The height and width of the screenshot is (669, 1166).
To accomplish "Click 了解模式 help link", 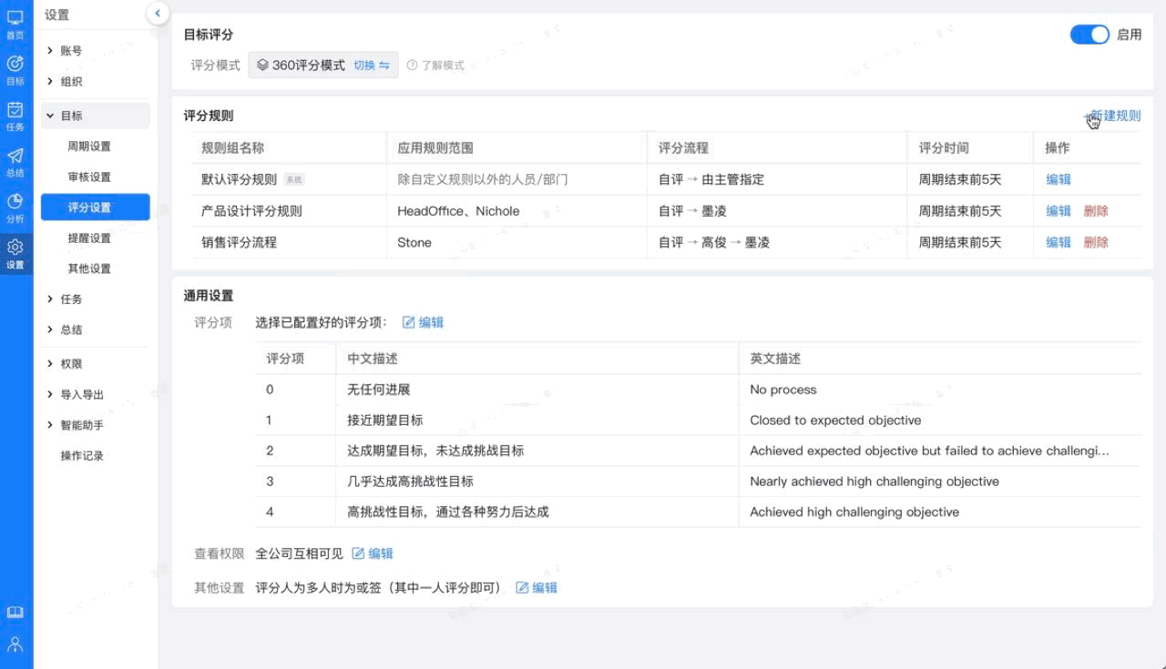I will [x=436, y=66].
